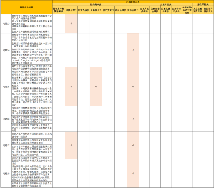Click the 业绩补偿/承诺可实现性 column header
This screenshot has height=188, width=214.
[187, 10]
